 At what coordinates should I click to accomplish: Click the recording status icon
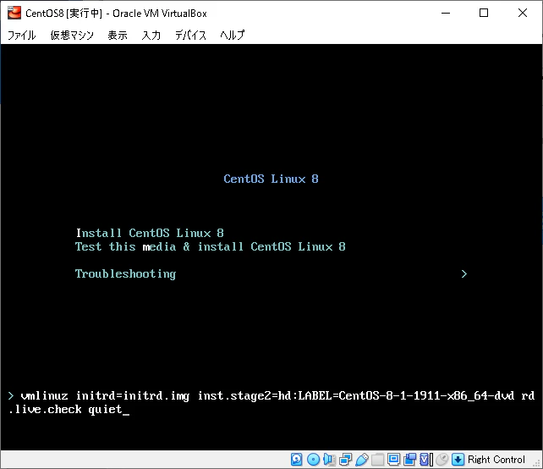point(410,460)
